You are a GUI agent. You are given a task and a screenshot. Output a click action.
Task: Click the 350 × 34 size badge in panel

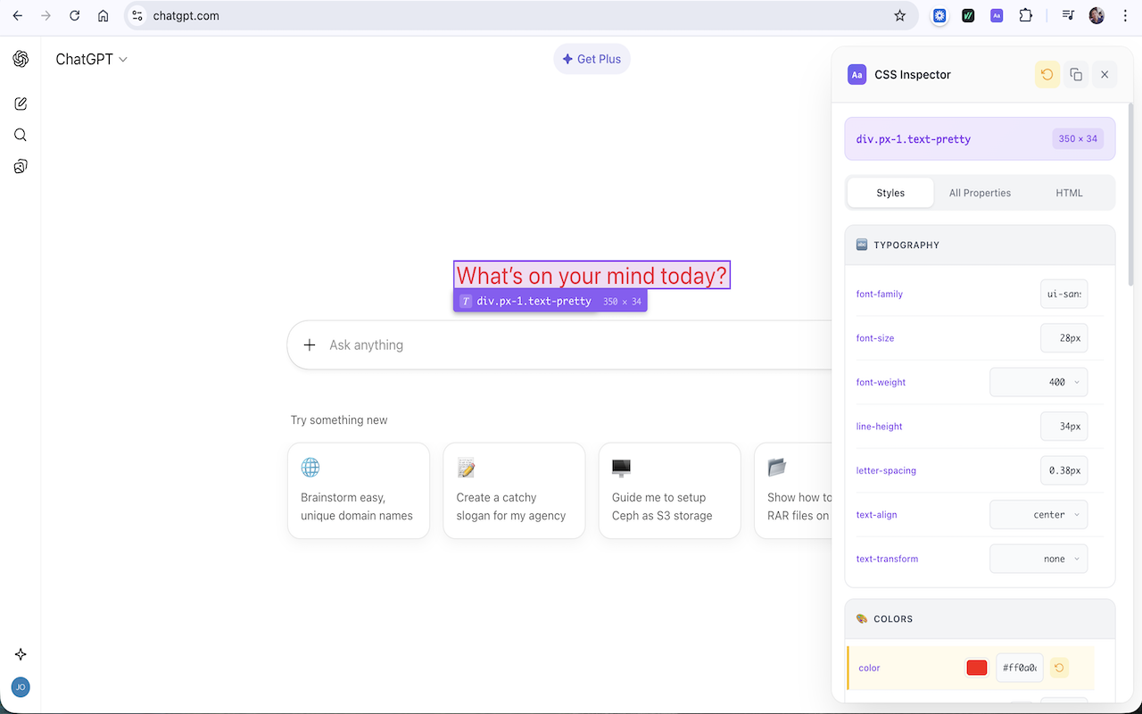click(x=1078, y=138)
